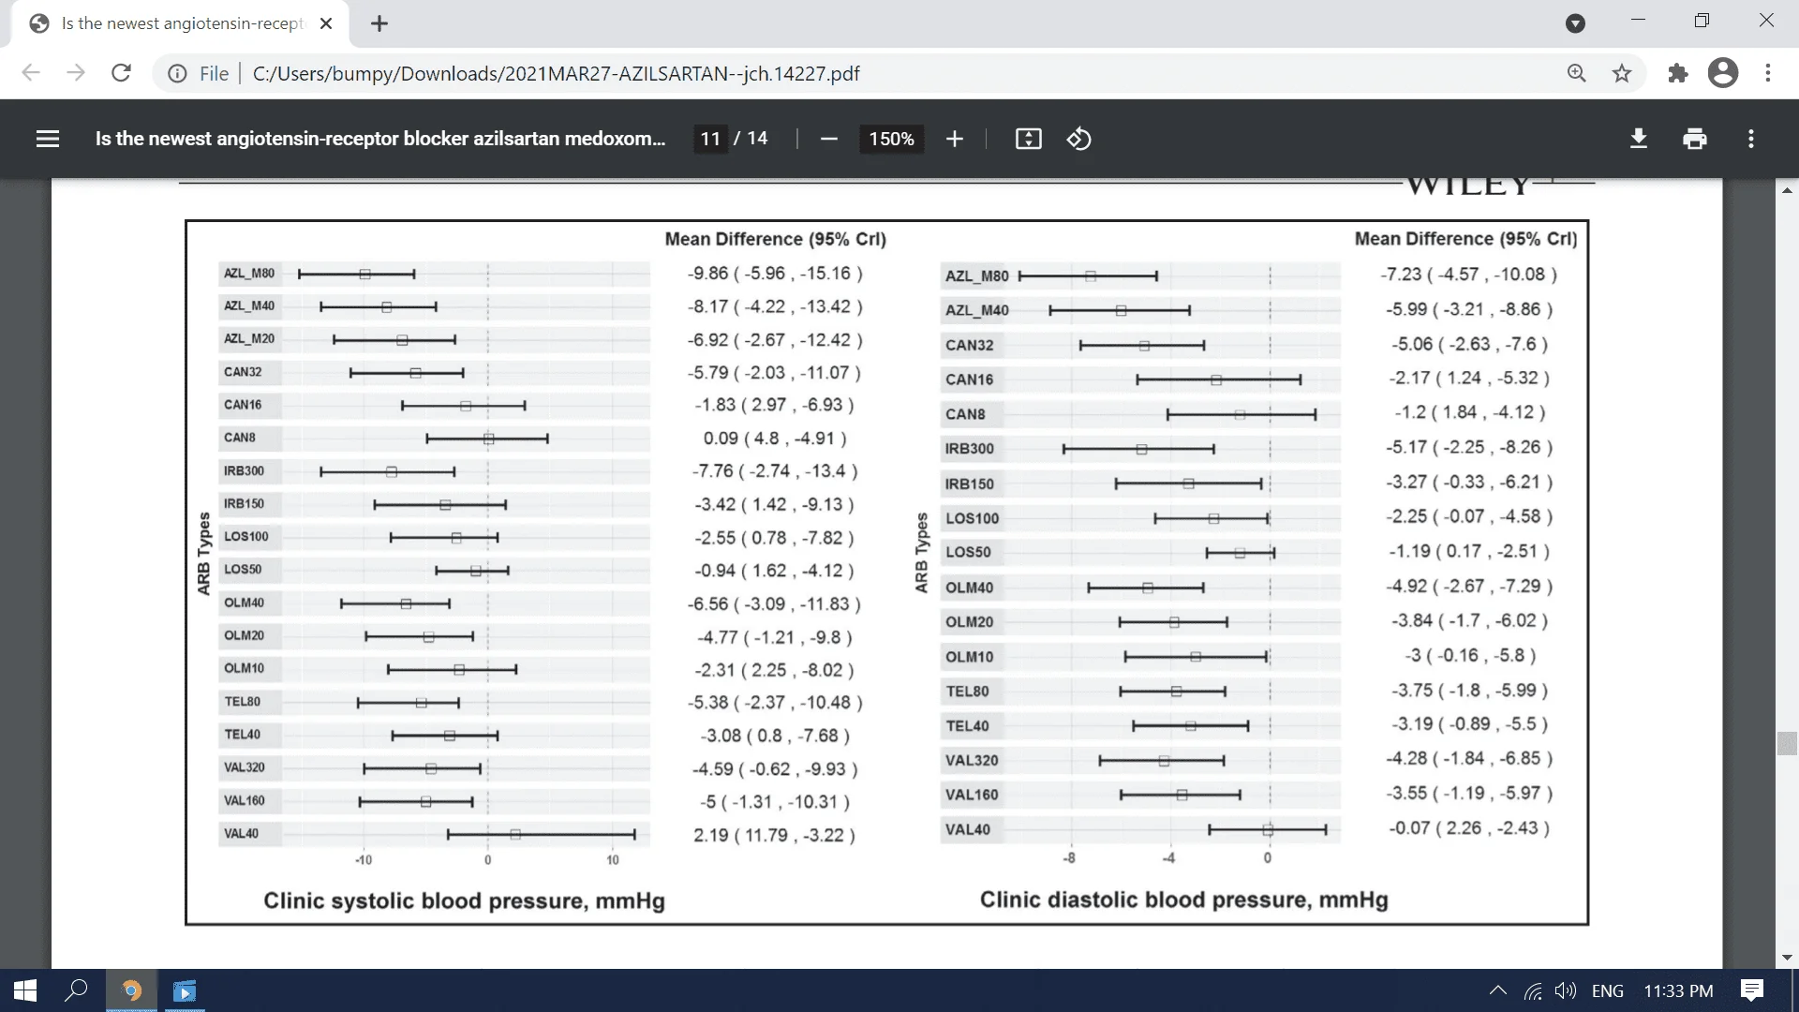Bookmark this page with the star

[x=1622, y=73]
